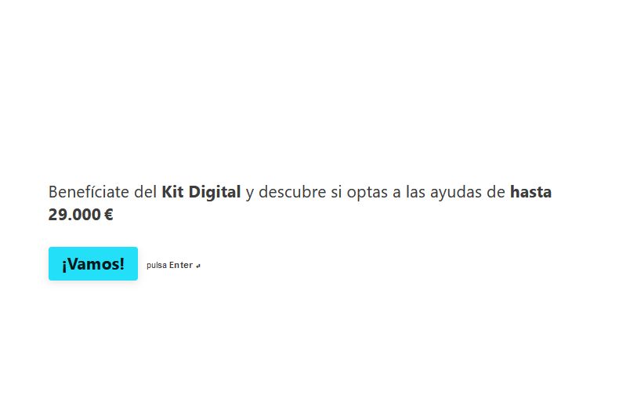Click the word 'pulsa' beside button
This screenshot has width=630, height=413.
(x=157, y=266)
